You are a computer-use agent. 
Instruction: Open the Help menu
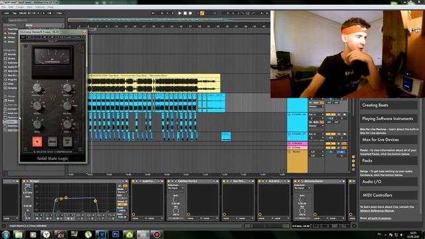pos(50,7)
